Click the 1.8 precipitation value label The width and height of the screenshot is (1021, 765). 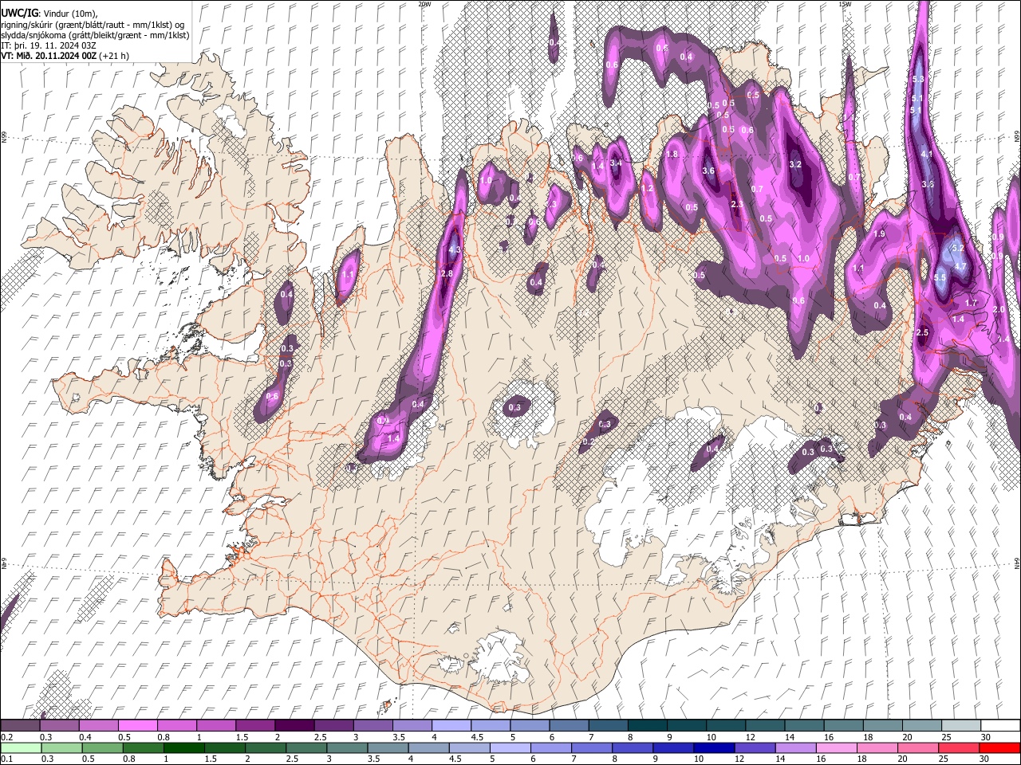[x=672, y=155]
